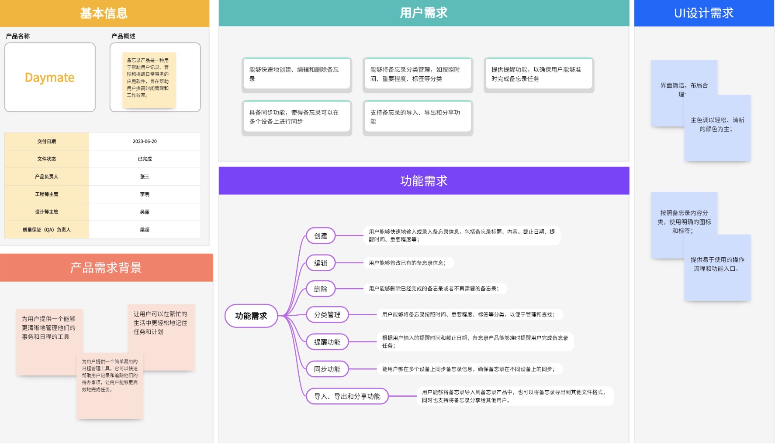Select the 编辑 mind map node

(x=321, y=263)
